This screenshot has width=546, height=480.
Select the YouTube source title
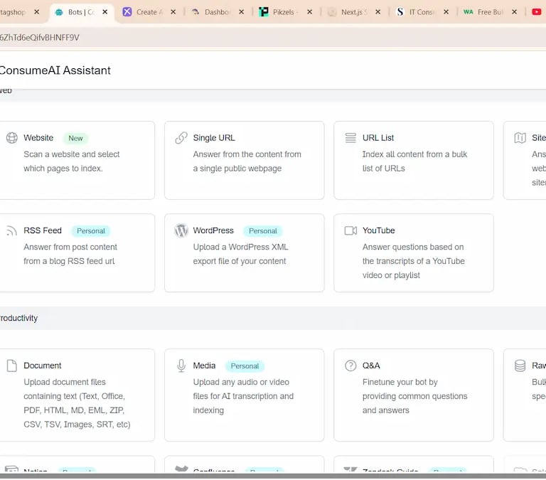click(378, 230)
